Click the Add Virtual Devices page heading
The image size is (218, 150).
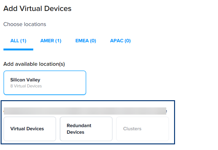pos(37,8)
